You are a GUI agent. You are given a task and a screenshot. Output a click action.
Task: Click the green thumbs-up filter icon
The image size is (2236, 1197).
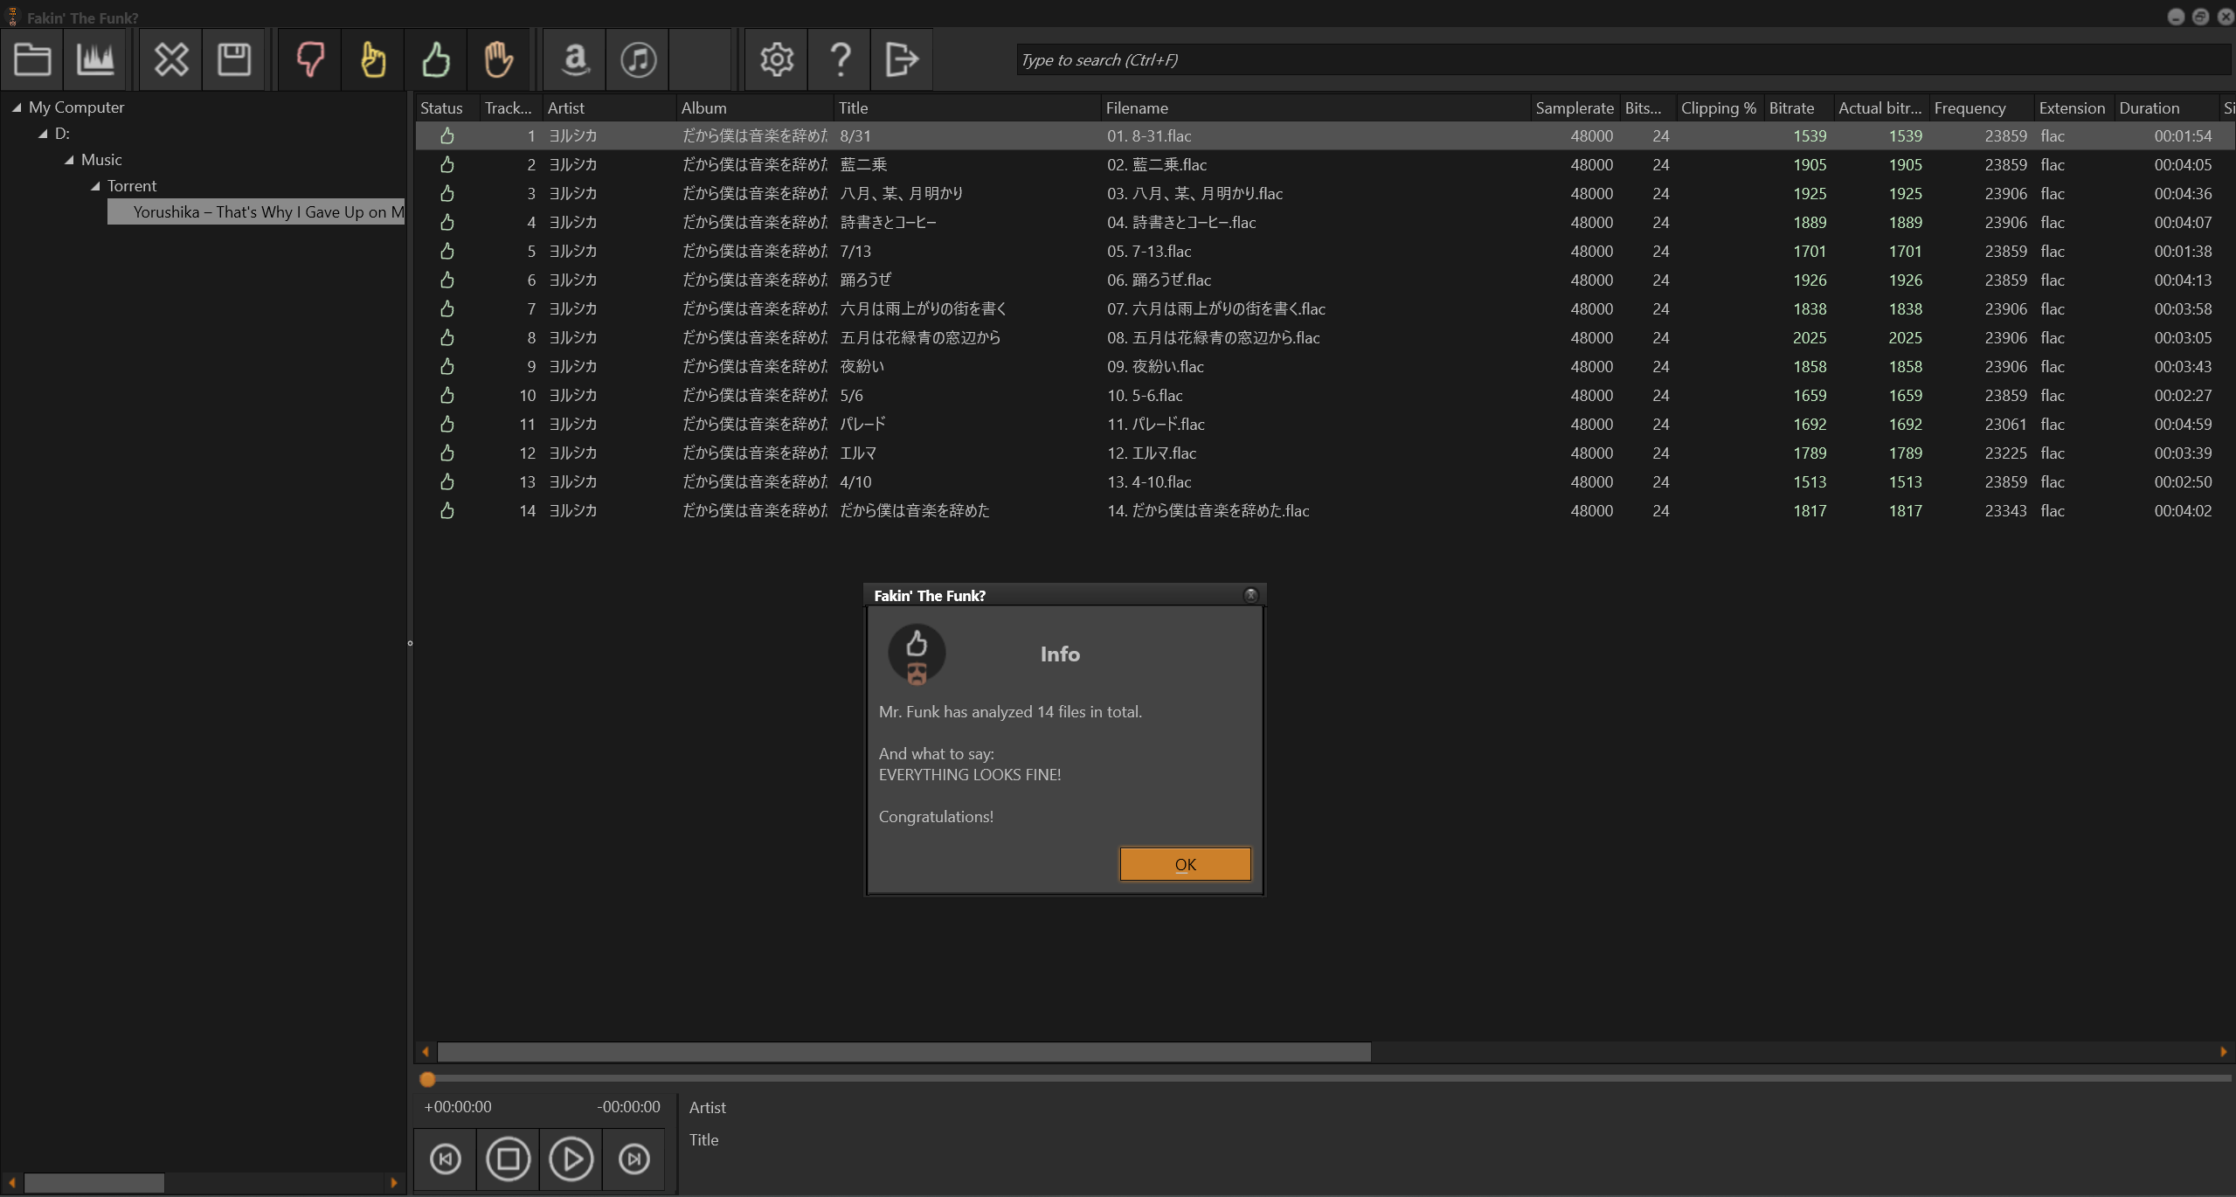click(436, 59)
